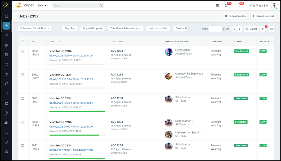Click the Recurring Jobs button
Screen dimensions: 281x161
[235, 16]
